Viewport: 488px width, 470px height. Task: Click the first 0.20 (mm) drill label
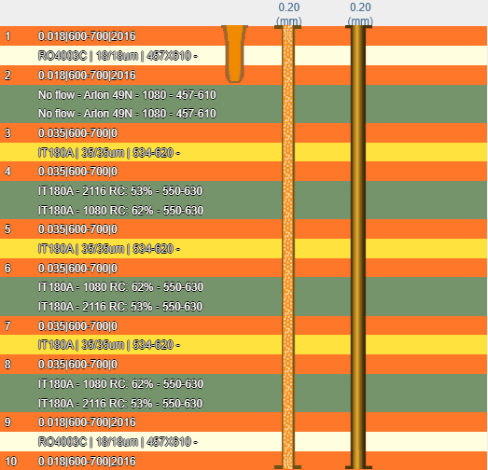click(289, 14)
